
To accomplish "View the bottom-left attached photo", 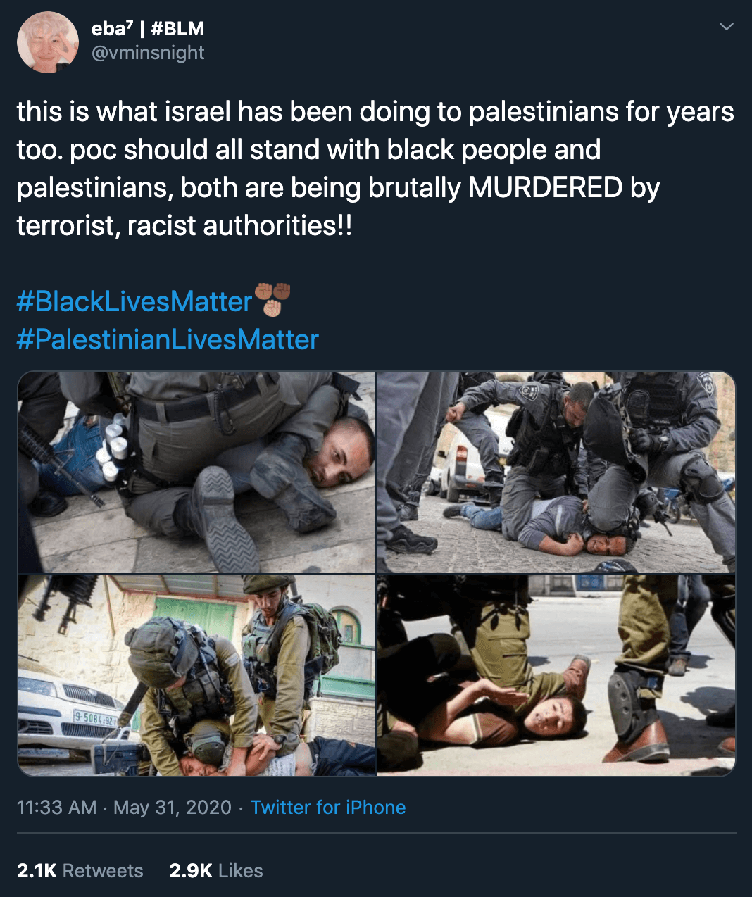I will click(x=196, y=675).
